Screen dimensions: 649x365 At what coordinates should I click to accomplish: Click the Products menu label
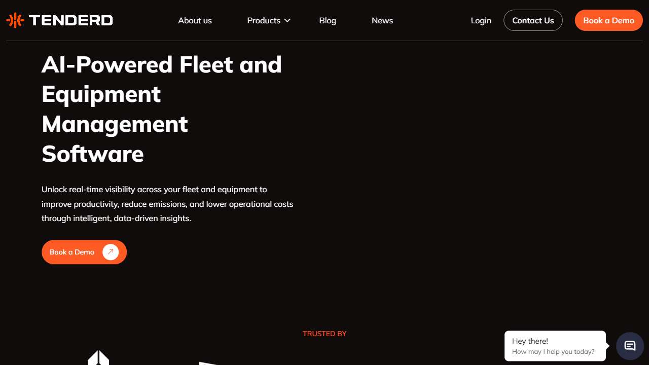[264, 20]
